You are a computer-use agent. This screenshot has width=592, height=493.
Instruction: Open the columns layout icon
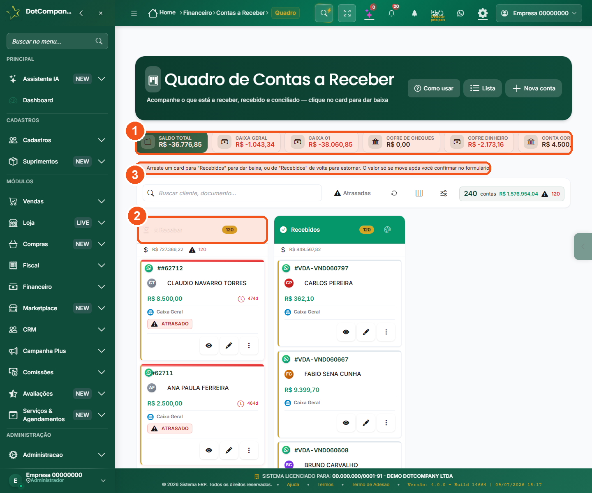pos(419,193)
